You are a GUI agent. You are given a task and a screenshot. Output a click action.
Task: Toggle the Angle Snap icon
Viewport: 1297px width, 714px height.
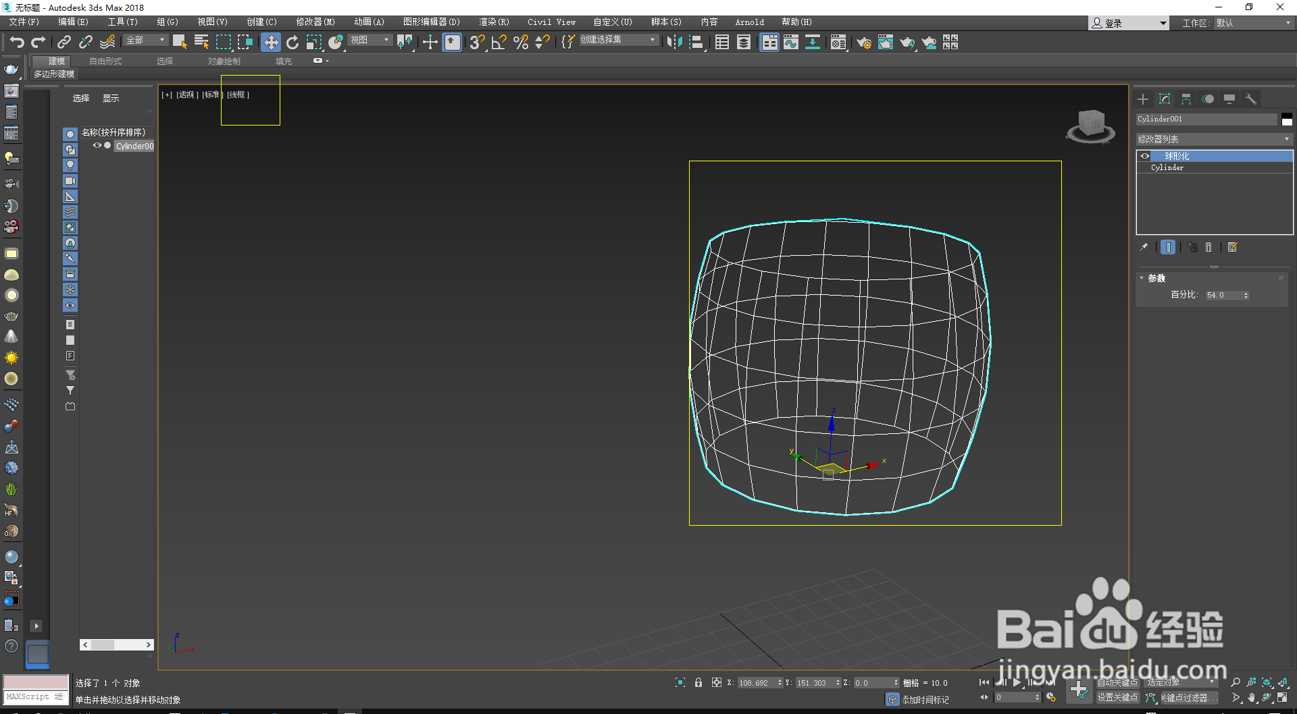(x=499, y=43)
